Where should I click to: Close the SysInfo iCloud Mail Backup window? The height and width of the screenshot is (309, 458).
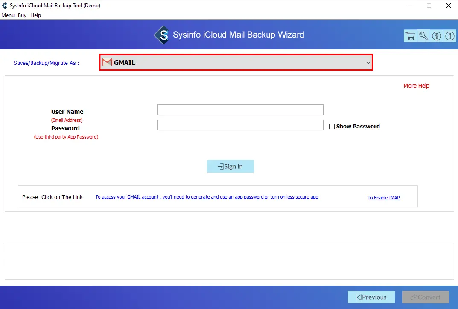[x=448, y=6]
